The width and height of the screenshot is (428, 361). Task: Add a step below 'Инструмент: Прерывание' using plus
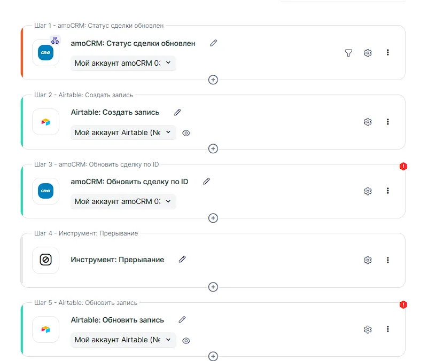click(x=213, y=287)
